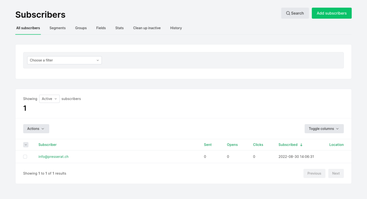Open the Clean up inactive tab
The image size is (367, 199).
point(147,28)
